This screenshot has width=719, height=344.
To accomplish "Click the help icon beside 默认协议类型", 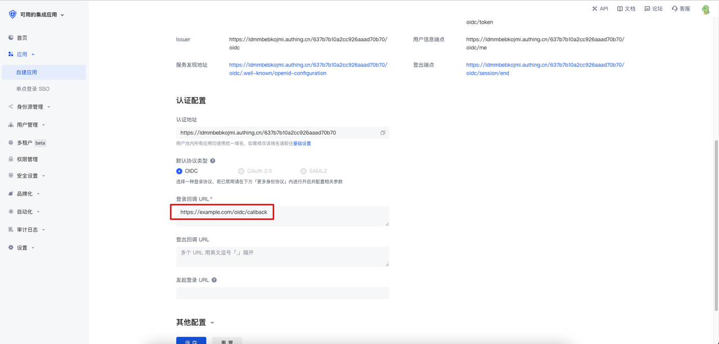I will 212,161.
